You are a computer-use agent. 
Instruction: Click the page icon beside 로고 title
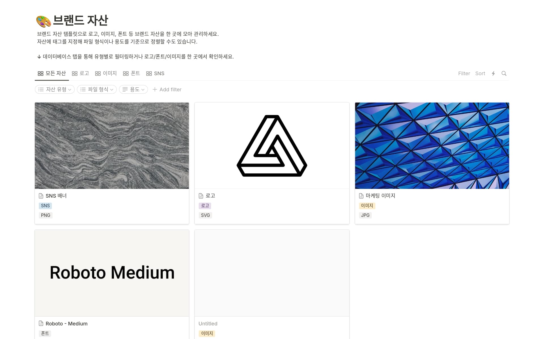201,196
